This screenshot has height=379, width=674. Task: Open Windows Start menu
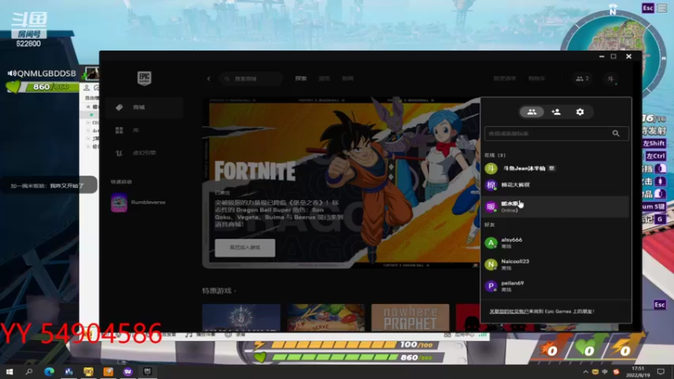point(9,371)
